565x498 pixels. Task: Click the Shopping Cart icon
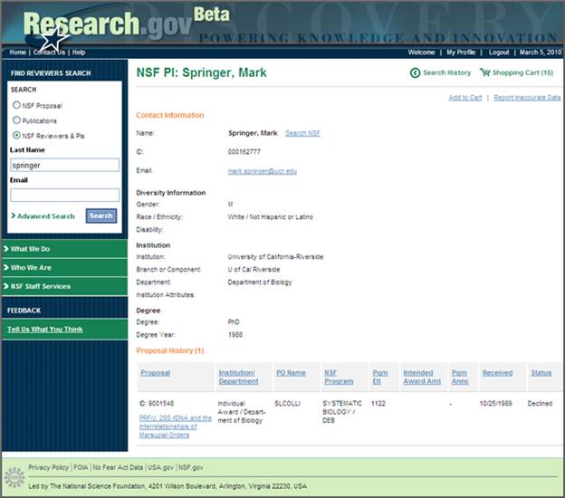485,72
